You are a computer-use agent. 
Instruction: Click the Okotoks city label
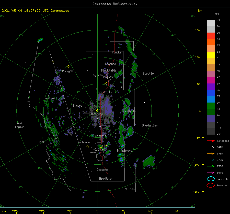point(102,170)
